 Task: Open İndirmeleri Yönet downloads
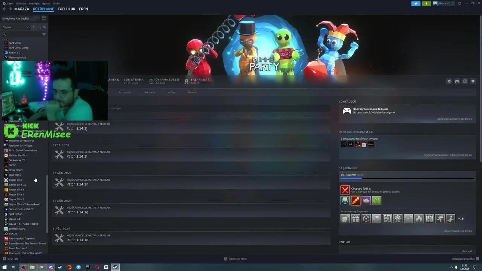pos(235,259)
